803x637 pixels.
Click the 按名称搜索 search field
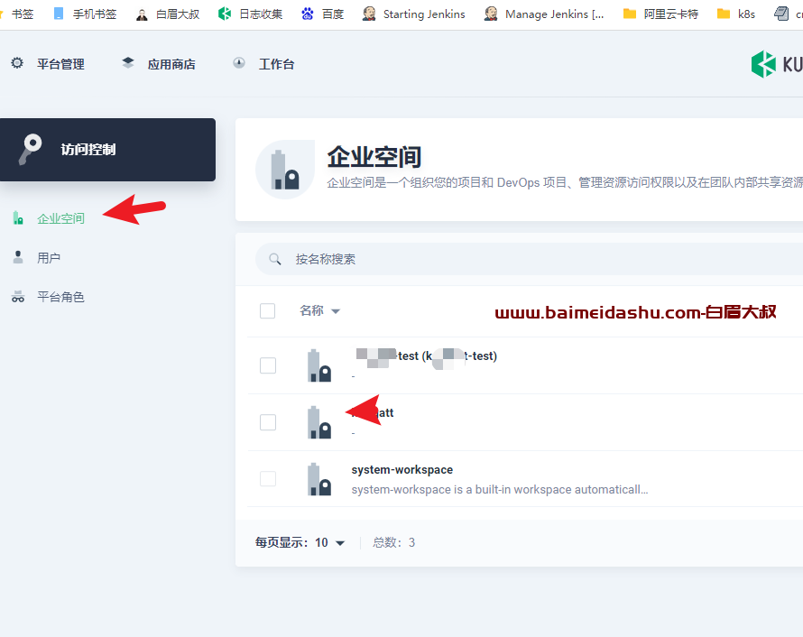529,259
